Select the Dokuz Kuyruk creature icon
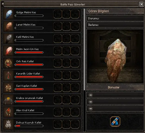145x133 pixels. 8,124
